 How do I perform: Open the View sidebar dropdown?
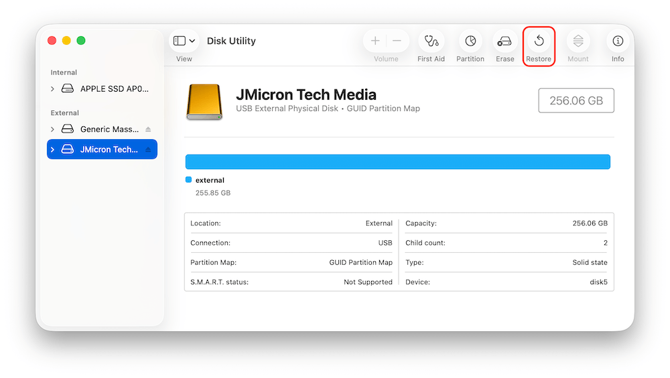tap(184, 41)
